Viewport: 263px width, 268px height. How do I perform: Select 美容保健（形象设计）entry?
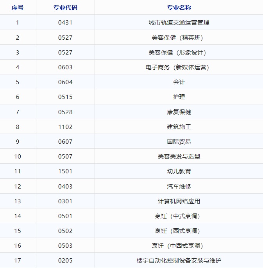pyautogui.click(x=179, y=52)
